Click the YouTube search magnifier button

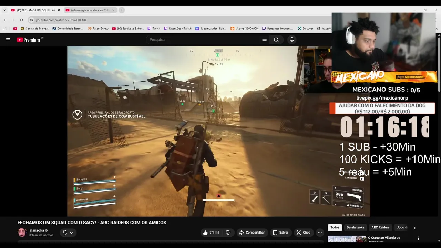pyautogui.click(x=276, y=40)
